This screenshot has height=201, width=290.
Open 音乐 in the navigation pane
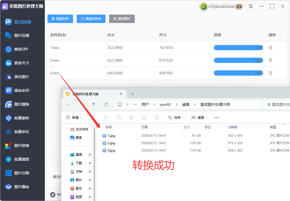(76, 189)
